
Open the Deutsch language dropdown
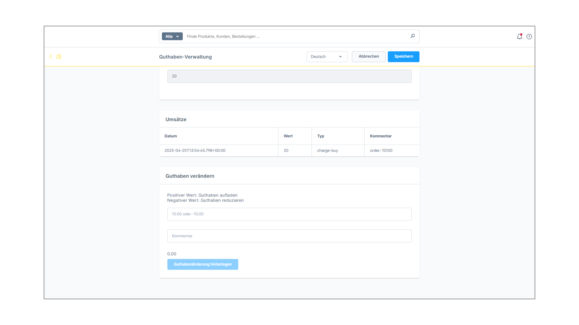[327, 57]
